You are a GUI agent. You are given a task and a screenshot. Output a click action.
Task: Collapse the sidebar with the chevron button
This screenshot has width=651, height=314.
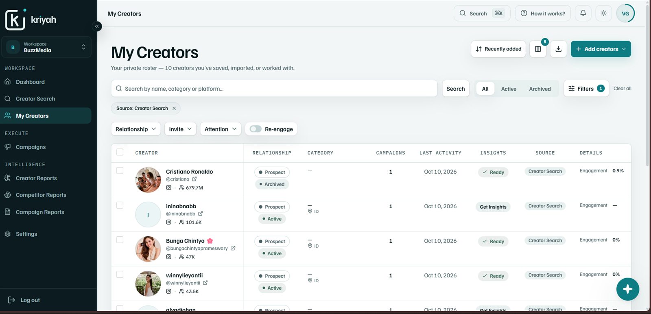pos(97,26)
